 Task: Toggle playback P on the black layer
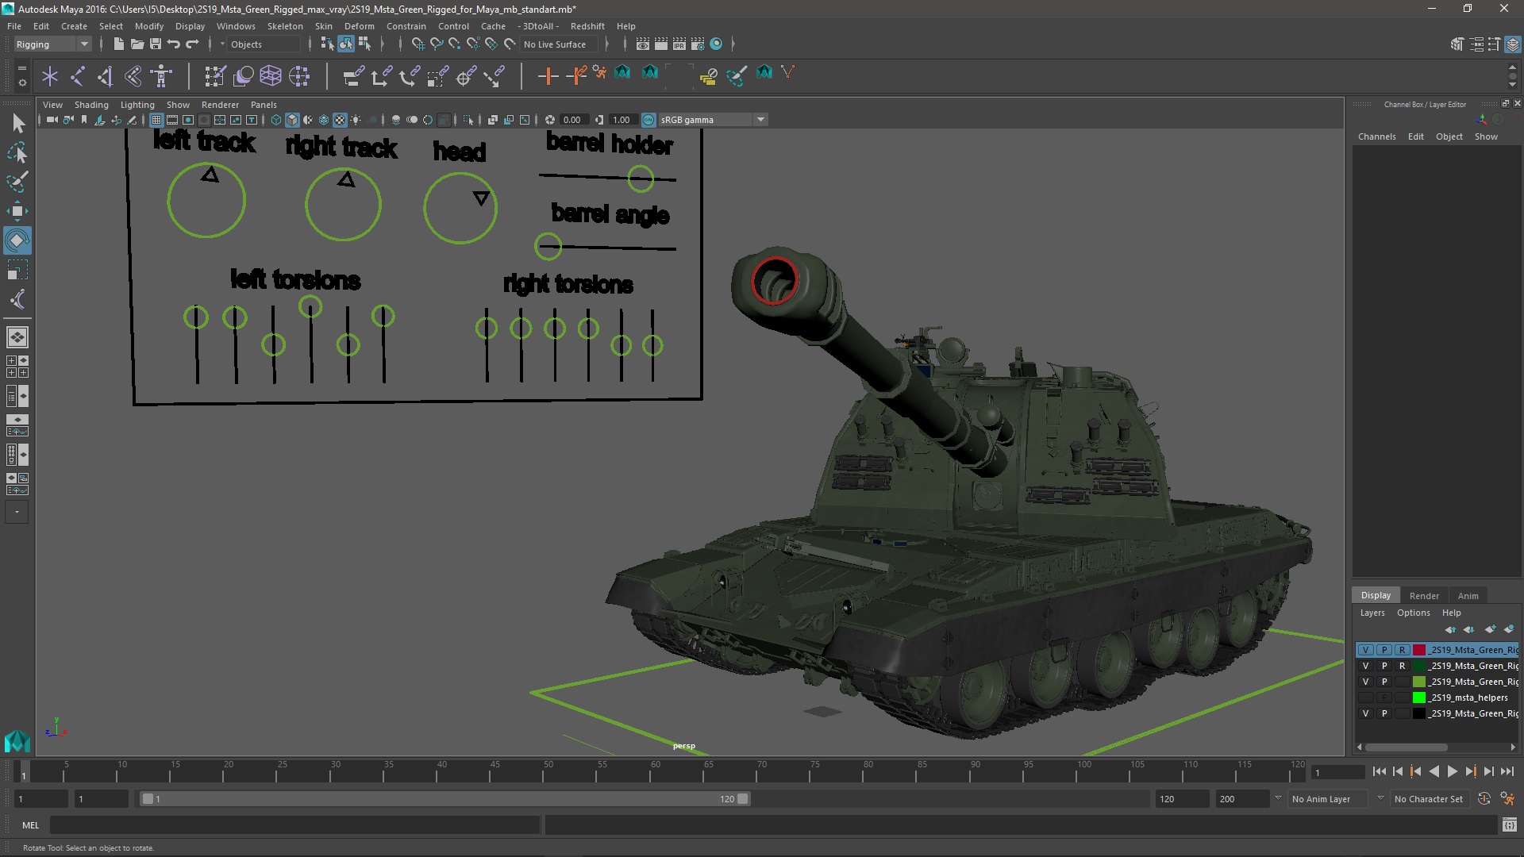[1384, 713]
